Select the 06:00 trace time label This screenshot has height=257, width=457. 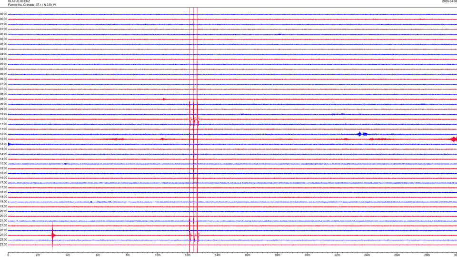(x=3, y=74)
